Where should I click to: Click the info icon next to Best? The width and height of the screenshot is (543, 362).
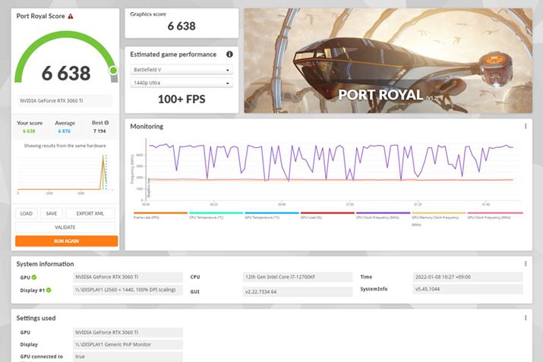(106, 123)
